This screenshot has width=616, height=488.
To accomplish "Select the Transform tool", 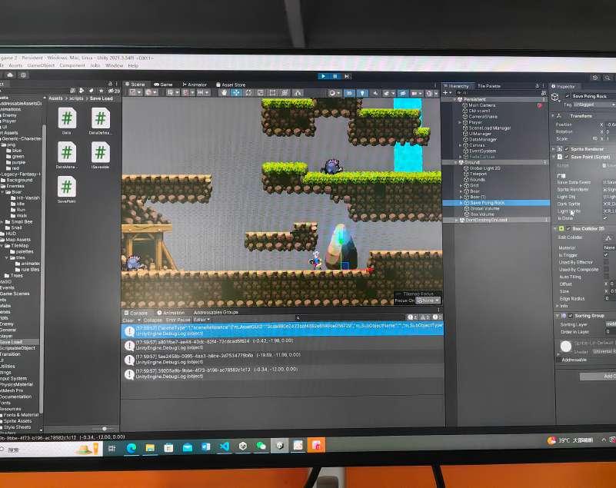I will tap(285, 93).
